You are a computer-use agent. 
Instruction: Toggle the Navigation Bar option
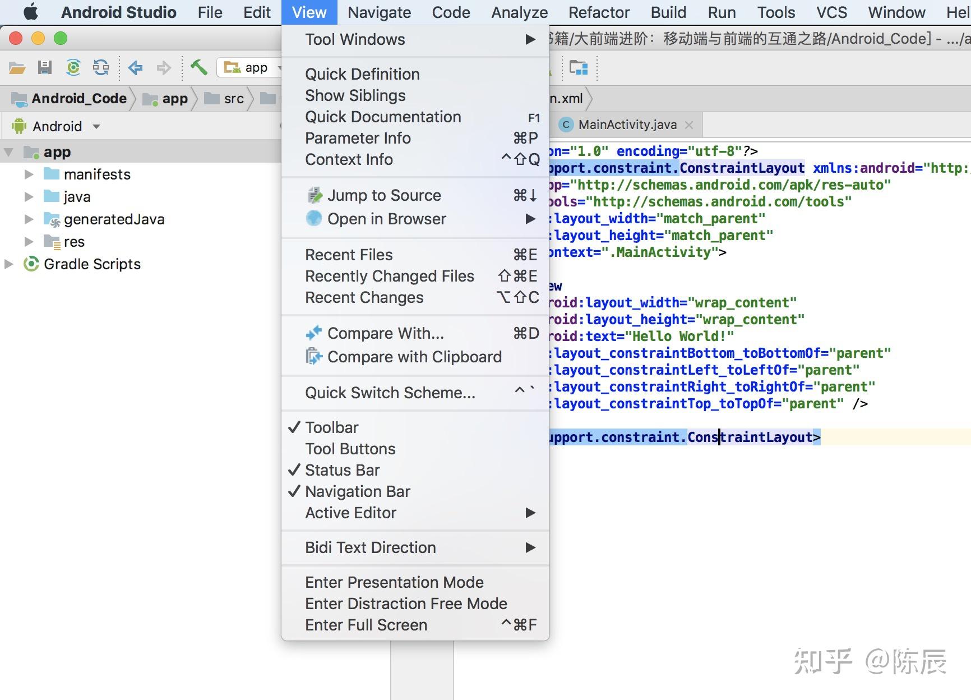click(415, 491)
